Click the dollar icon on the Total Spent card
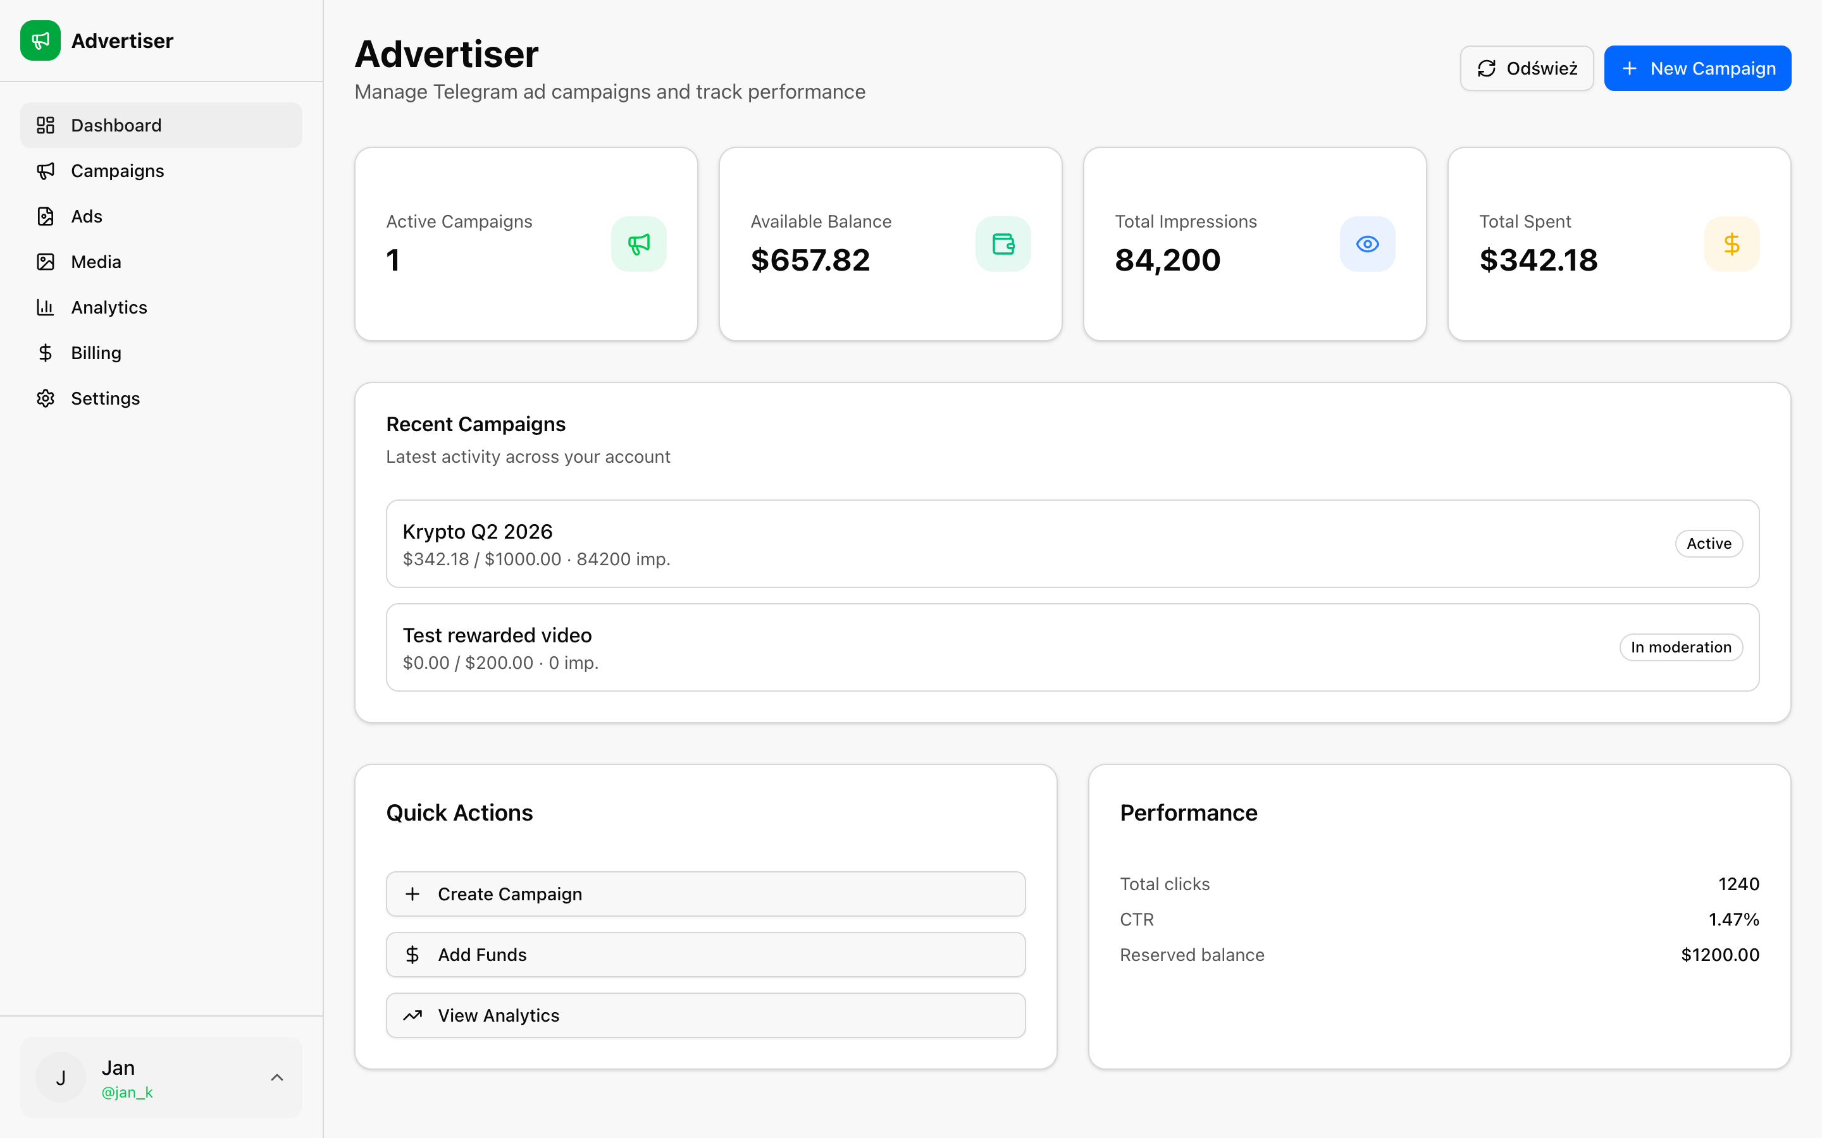The width and height of the screenshot is (1822, 1138). tap(1732, 244)
